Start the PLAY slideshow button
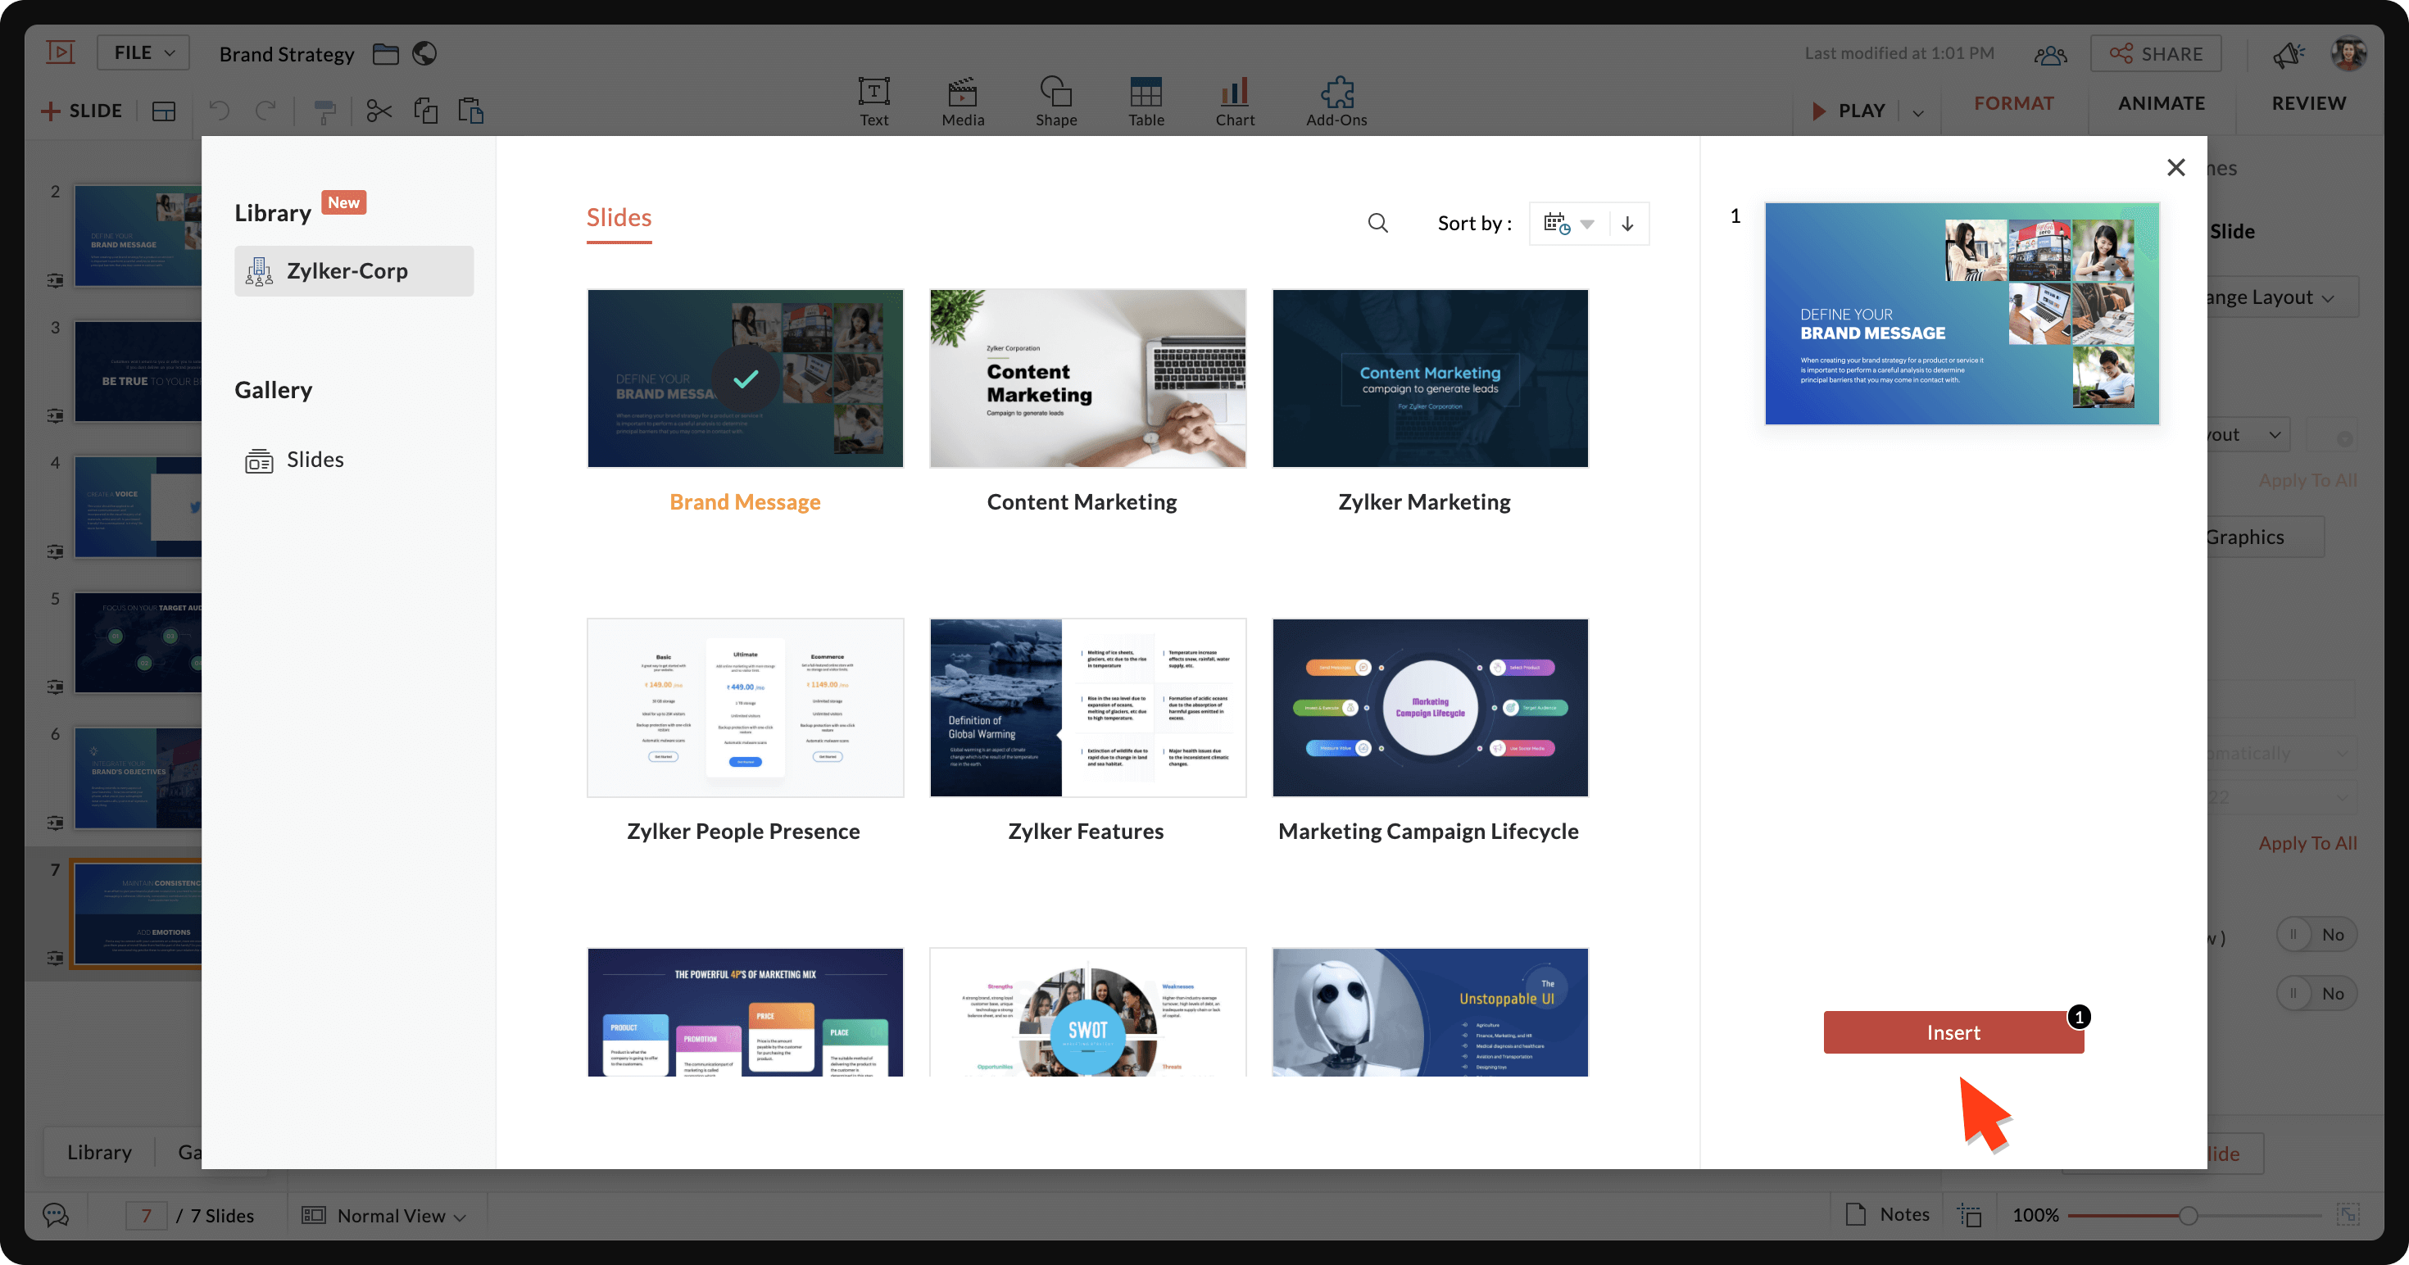 click(x=1848, y=111)
